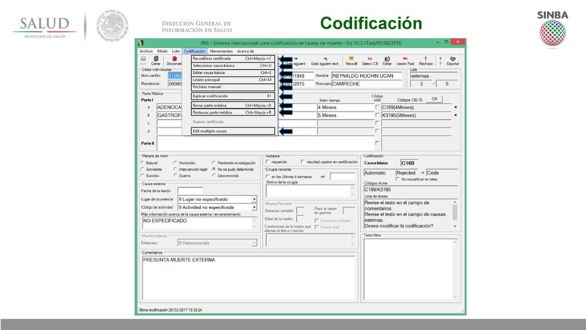Click the Rechazo exclamation icon
The height and width of the screenshot is (330, 586).
pos(425,59)
